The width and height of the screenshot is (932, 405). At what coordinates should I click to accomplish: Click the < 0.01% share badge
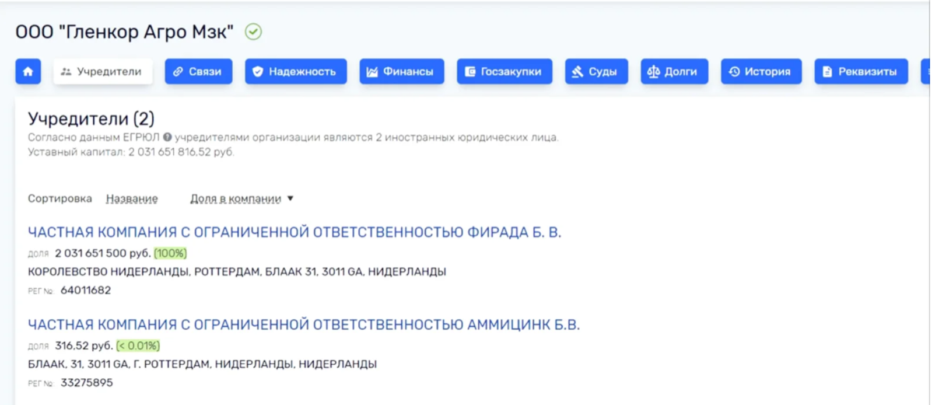click(138, 345)
